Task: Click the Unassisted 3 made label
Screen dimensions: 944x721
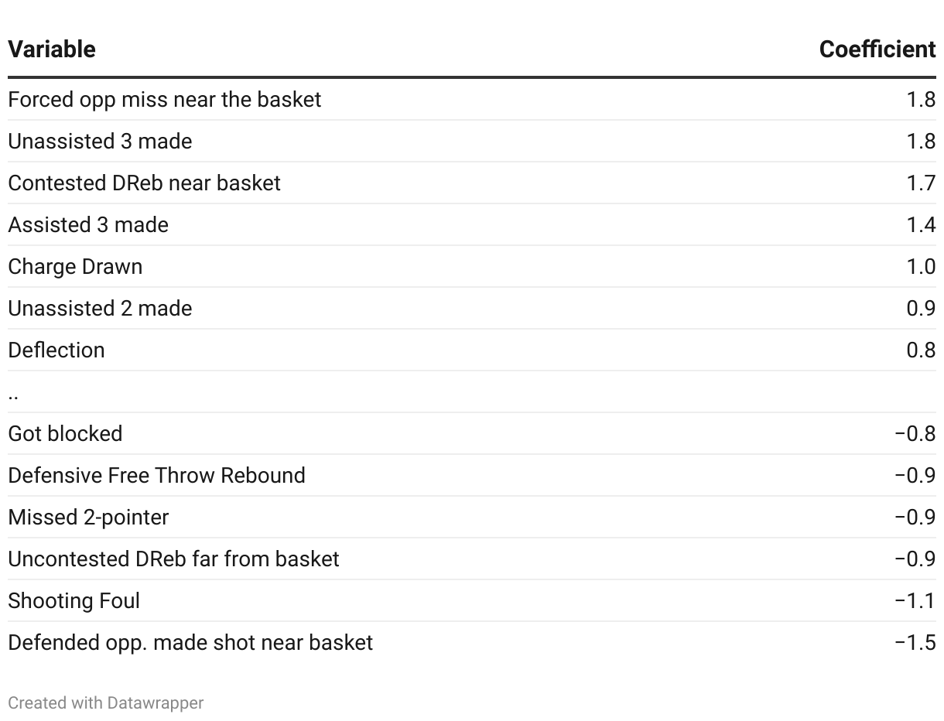Action: click(100, 142)
